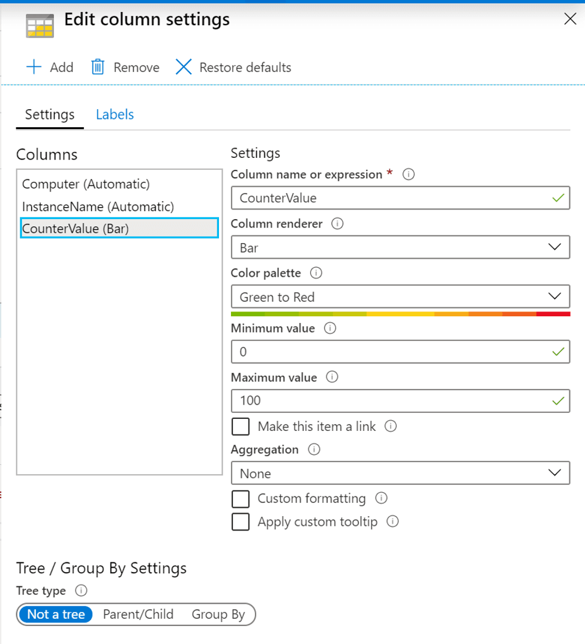Select Parent/Child tree type option

pyautogui.click(x=138, y=615)
